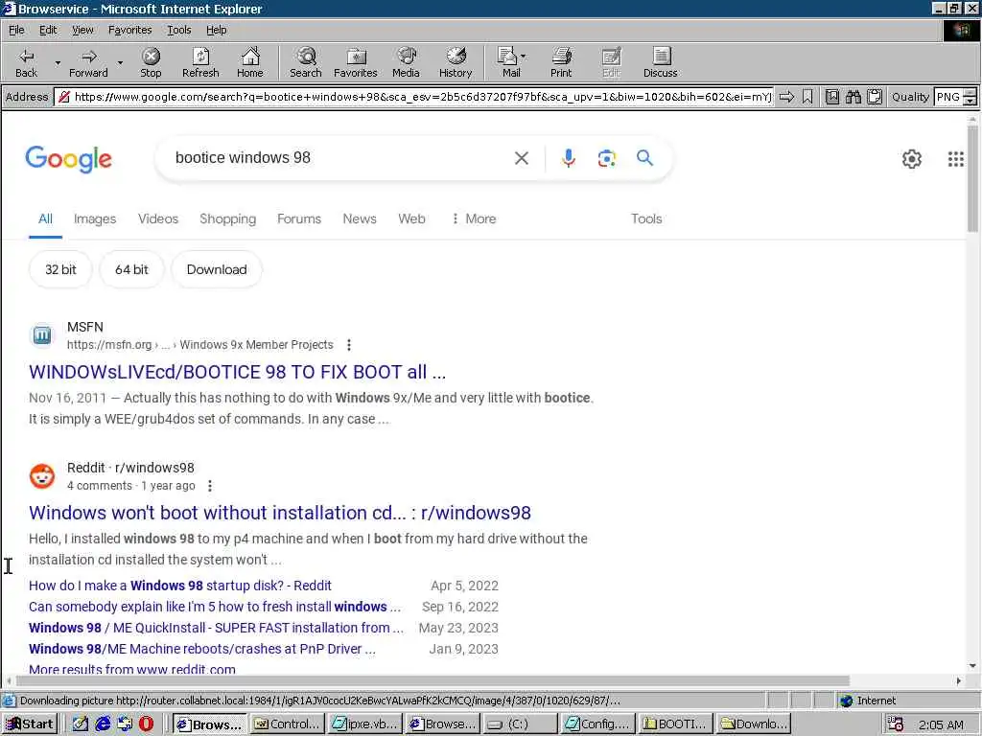Click the Back toolbar button
This screenshot has height=736, width=982.
click(x=26, y=62)
